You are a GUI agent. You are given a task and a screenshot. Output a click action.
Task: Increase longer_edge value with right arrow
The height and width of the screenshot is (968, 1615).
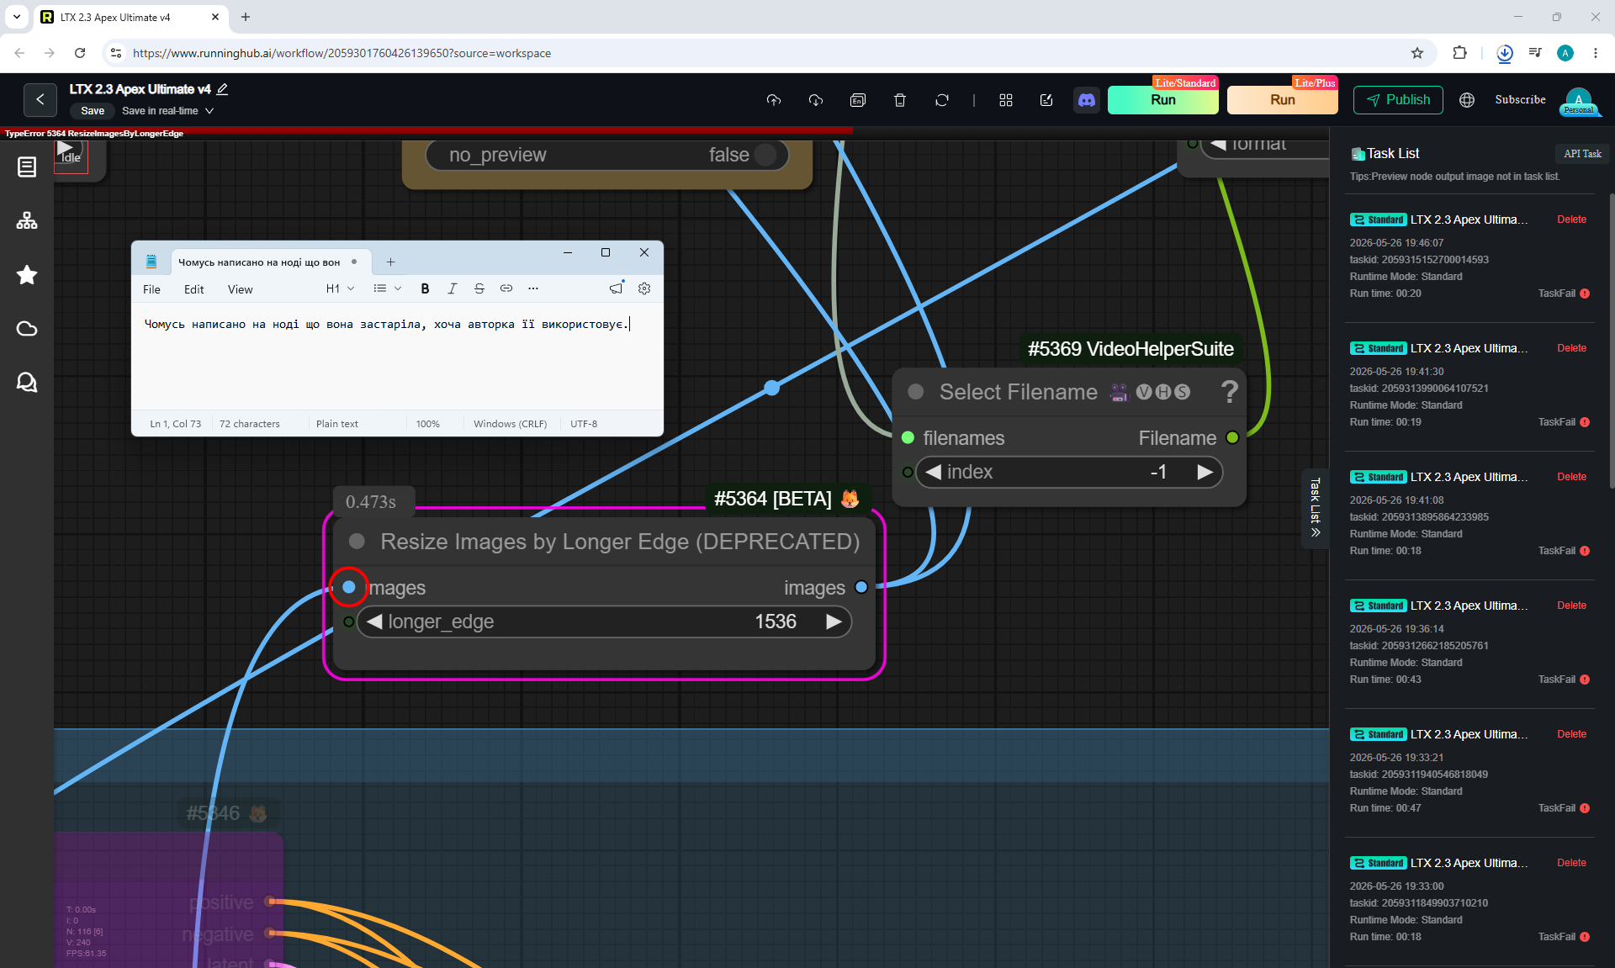[834, 622]
